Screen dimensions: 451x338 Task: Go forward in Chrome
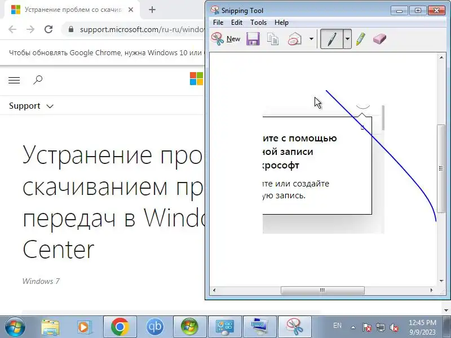(x=30, y=29)
